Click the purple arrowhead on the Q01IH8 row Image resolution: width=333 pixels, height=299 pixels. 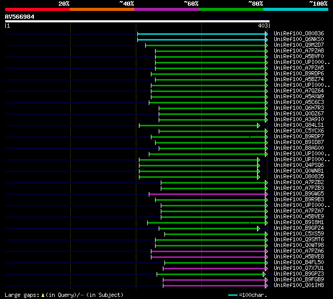pyautogui.click(x=266, y=286)
